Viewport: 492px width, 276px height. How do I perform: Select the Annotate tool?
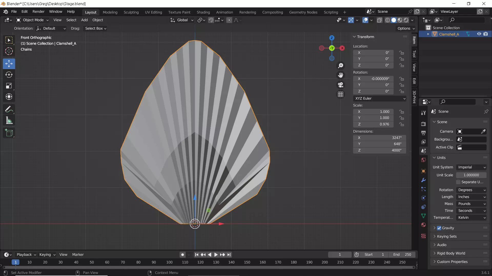(9, 109)
